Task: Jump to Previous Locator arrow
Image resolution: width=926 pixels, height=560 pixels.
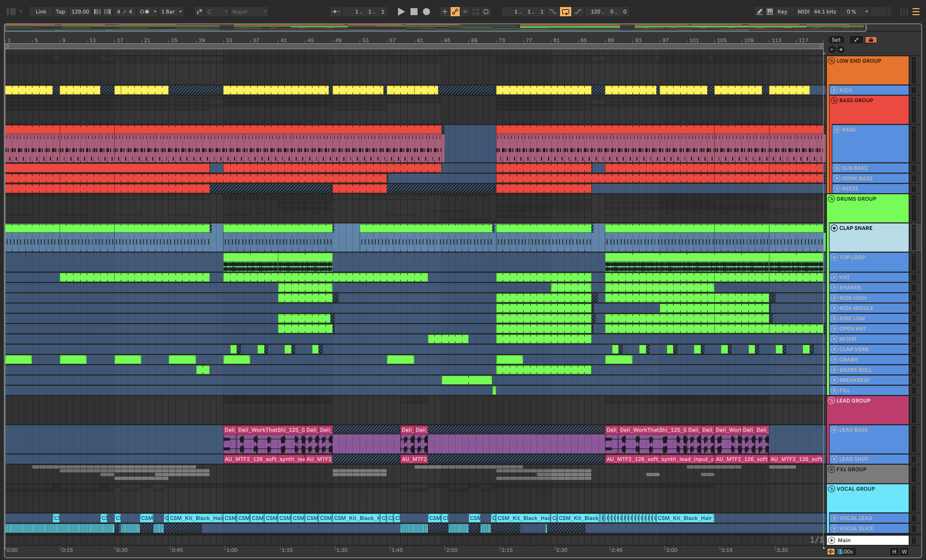Action: pos(832,49)
